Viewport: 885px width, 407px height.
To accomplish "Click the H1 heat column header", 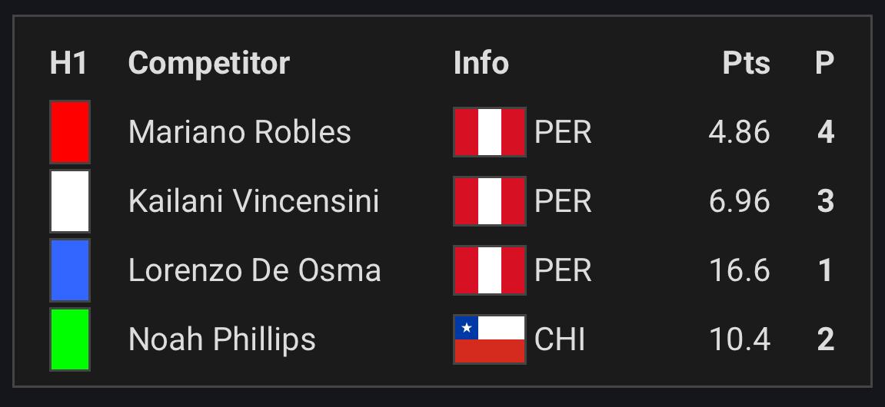I will coord(69,63).
